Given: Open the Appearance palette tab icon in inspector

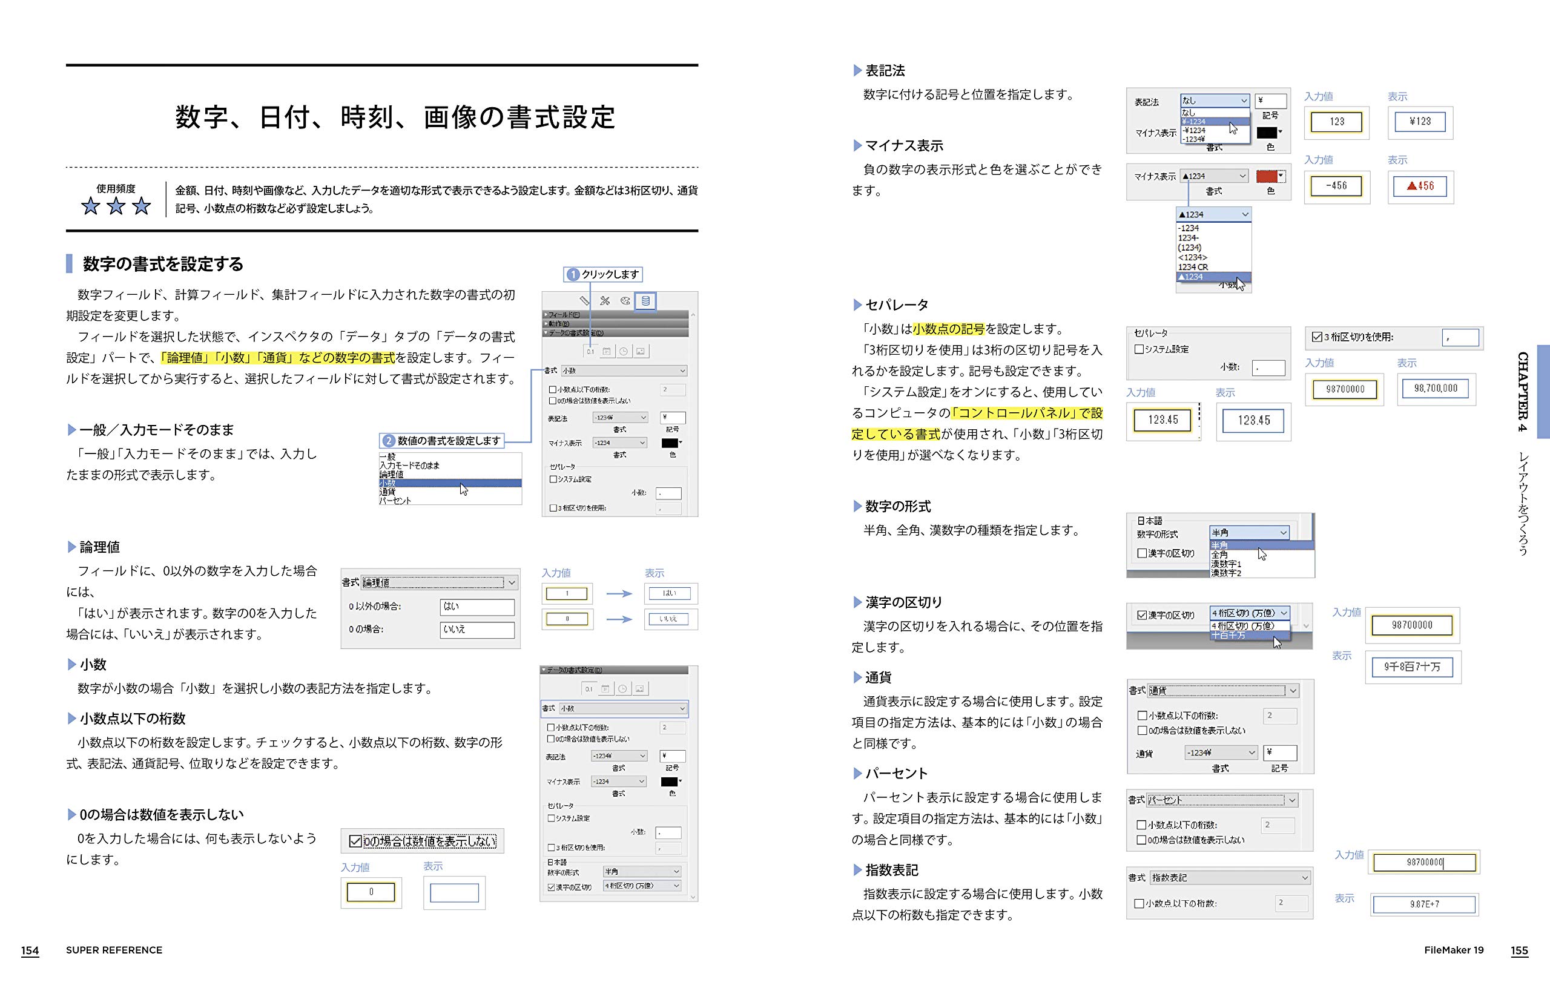Looking at the screenshot, I should point(625,301).
